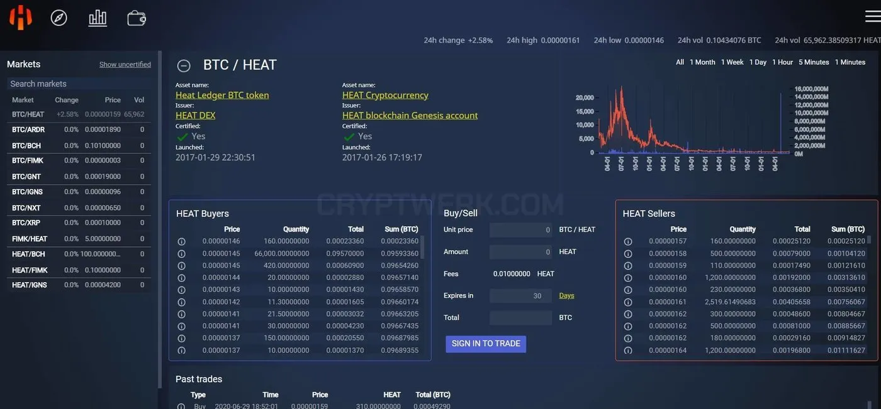Select the 1 Hour chart range

[782, 62]
